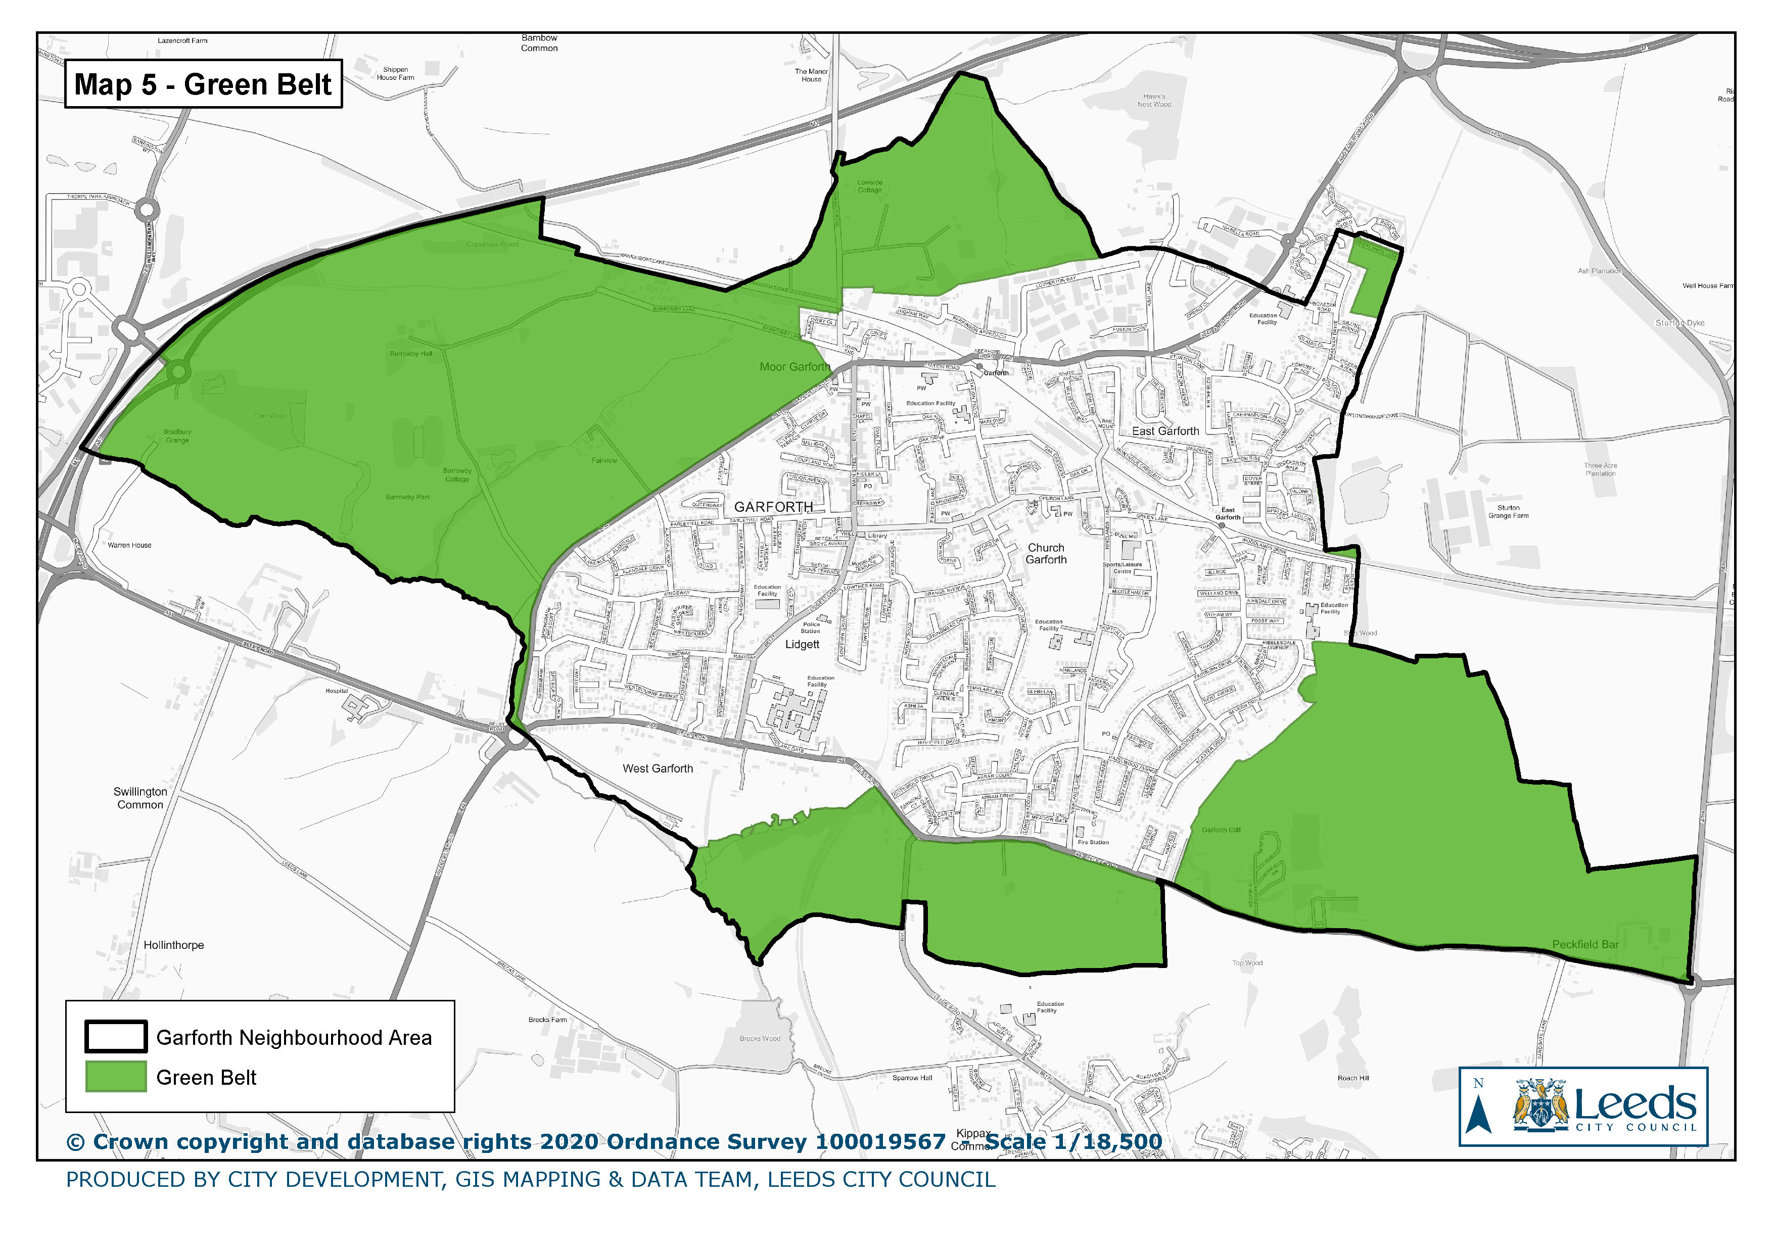This screenshot has width=1774, height=1254.
Task: Click the Sturton Grange Farm label
Action: click(1508, 512)
